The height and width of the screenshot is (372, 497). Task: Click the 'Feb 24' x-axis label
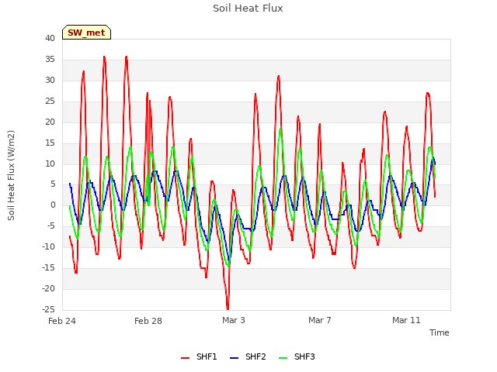click(62, 321)
